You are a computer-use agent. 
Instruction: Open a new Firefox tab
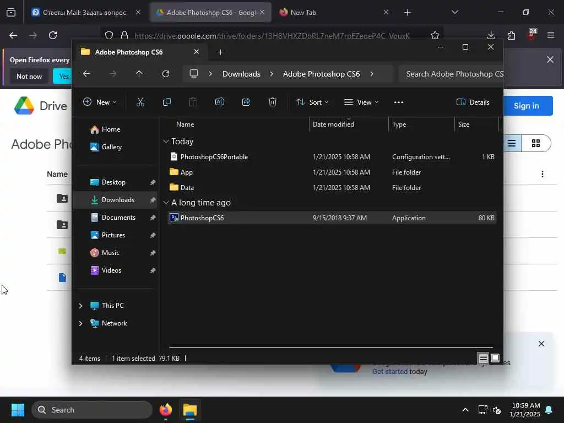click(x=407, y=13)
